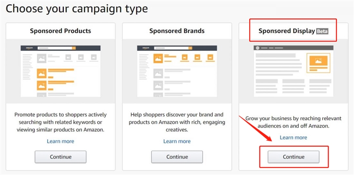Viewport: 354px width, 175px height.
Task: Click the round profile circle in Display preview header
Action: [x=258, y=48]
